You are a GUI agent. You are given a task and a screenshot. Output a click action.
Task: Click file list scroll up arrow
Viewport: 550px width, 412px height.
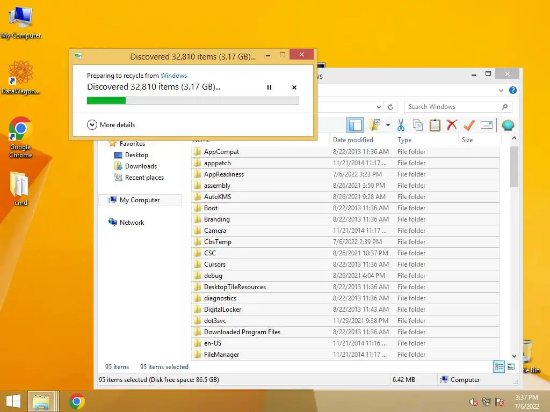pos(514,138)
